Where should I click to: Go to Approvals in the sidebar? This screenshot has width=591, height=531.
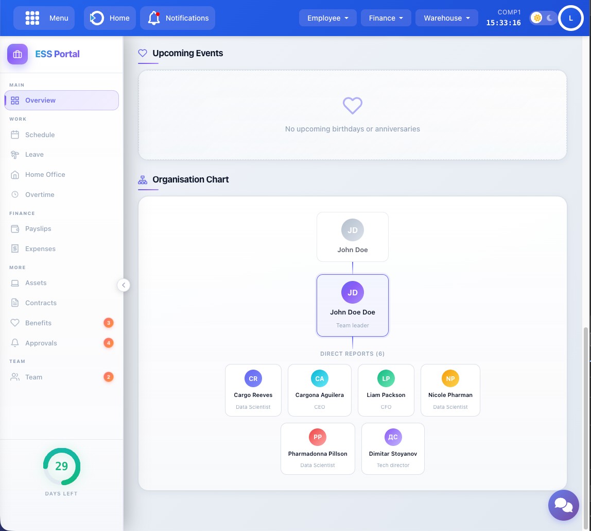tap(41, 343)
